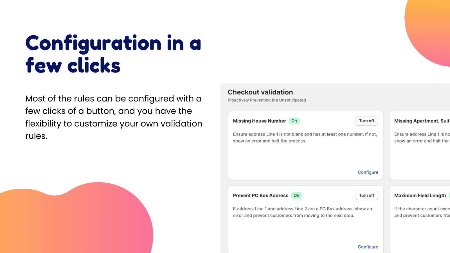Click the Missing House Number rule description
450x253 pixels.
tap(305, 137)
